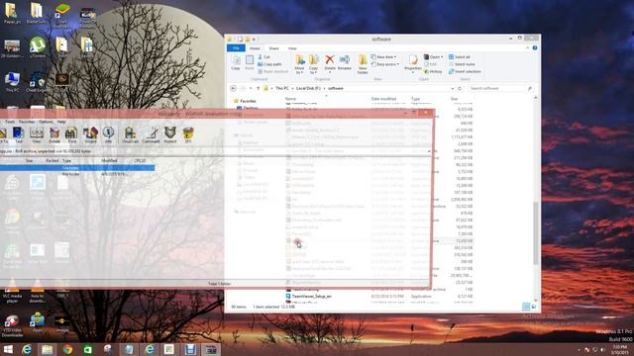Click the Explorer vertical scrollbar thumb
The width and height of the screenshot is (634, 356).
coord(536,233)
